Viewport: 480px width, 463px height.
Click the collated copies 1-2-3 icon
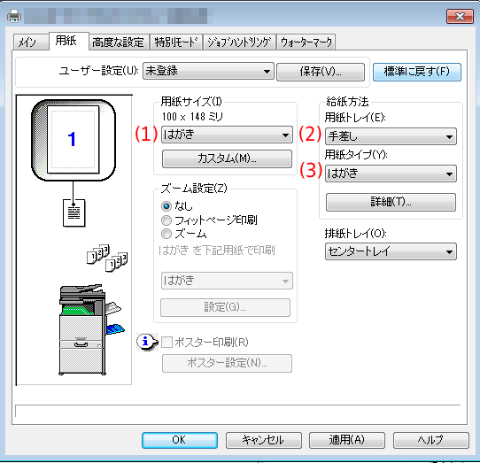pos(107,259)
